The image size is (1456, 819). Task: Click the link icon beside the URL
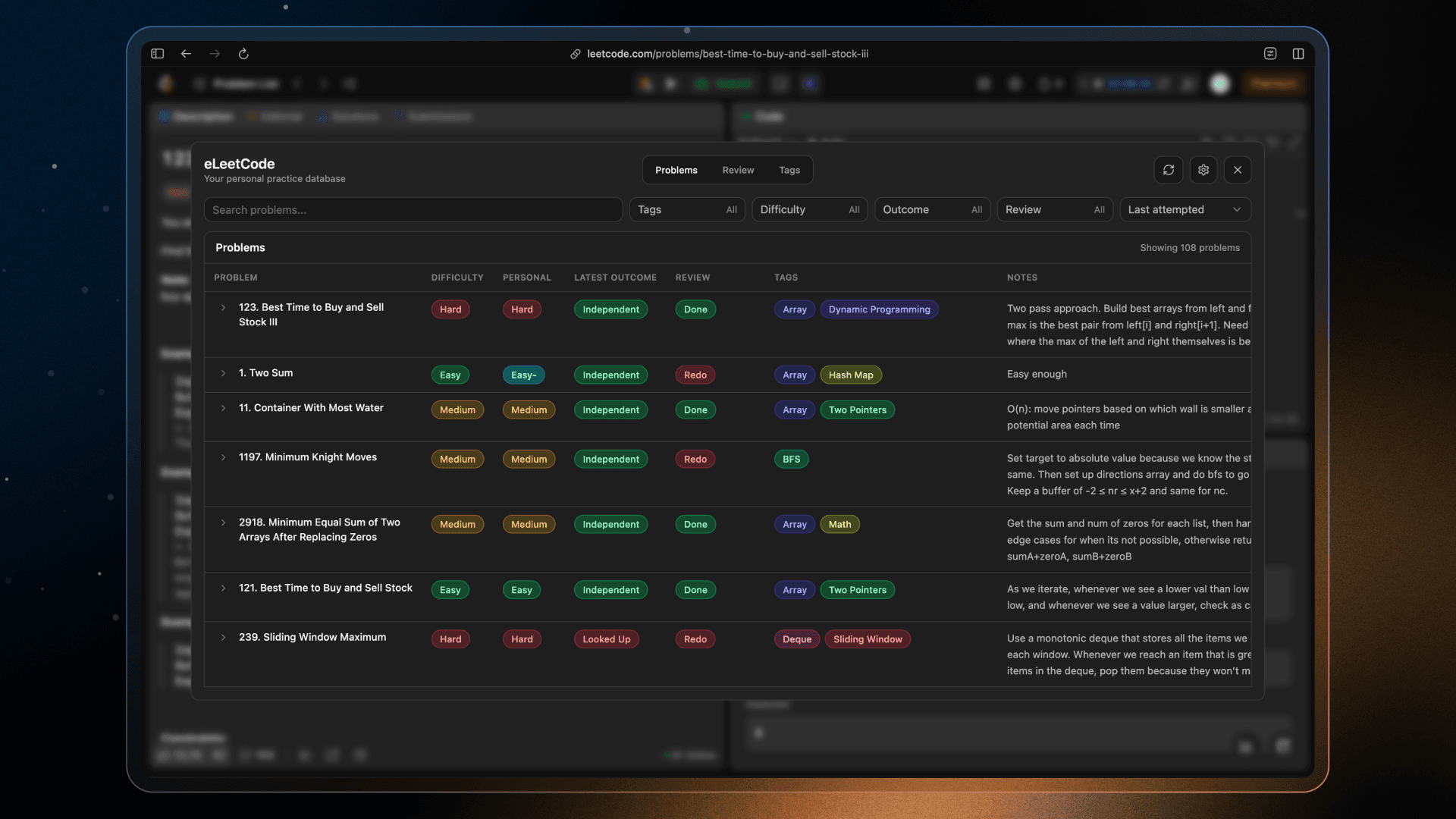576,54
